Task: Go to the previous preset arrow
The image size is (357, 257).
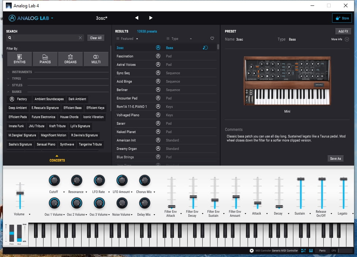Action: point(136,18)
